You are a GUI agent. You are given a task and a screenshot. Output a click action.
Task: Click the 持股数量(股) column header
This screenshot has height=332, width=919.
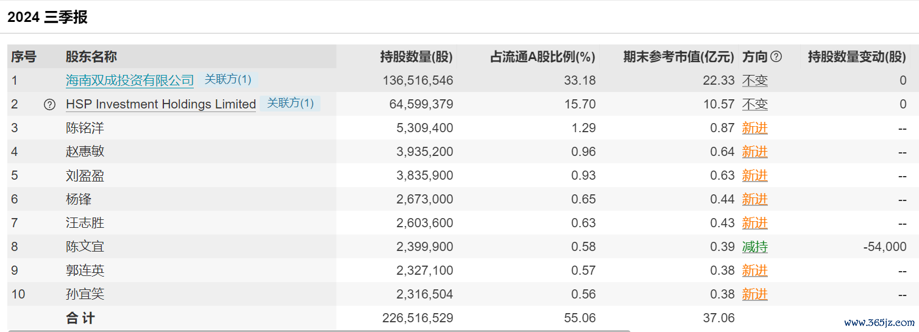[416, 57]
